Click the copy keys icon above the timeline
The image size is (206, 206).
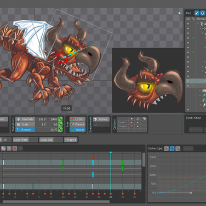[3, 148]
